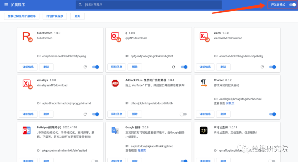Click 加载已解压的扩展程序 button
The width and height of the screenshot is (298, 162).
point(22,16)
